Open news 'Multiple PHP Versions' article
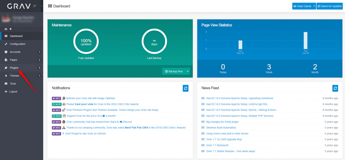This screenshot has width=345, height=160. tap(240, 116)
